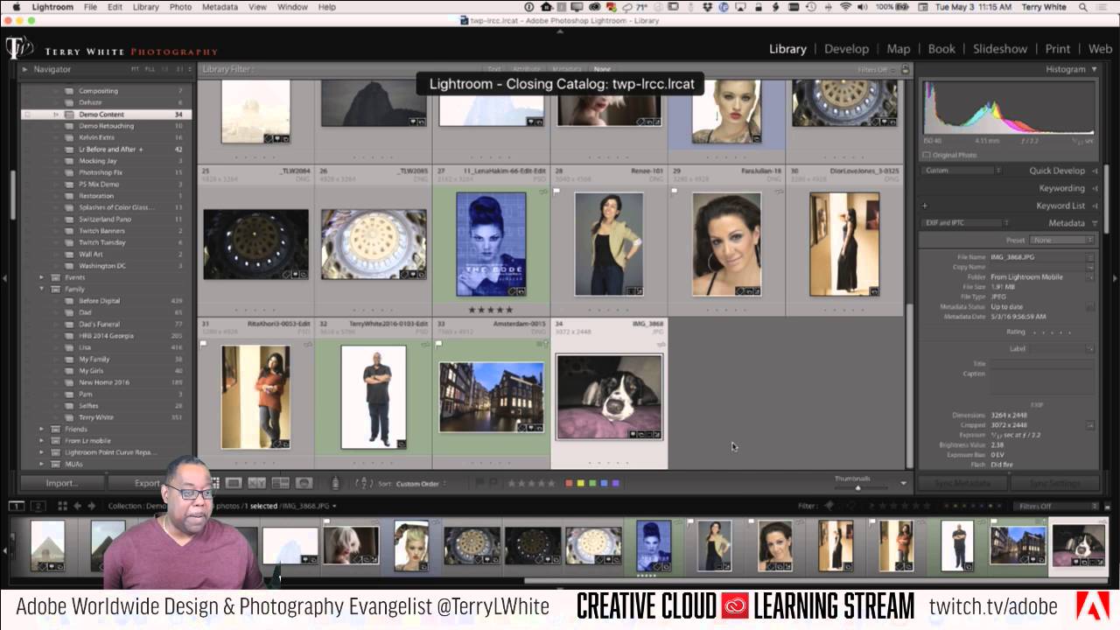The image size is (1120, 630).
Task: Select None in Library Filter bar
Action: [602, 69]
